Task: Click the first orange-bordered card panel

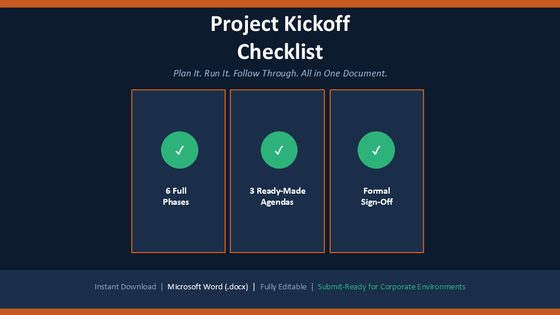Action: tap(178, 171)
